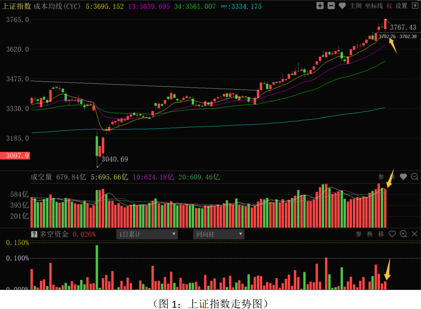Click the 584亿 volume axis label
This screenshot has width=421, height=309.
point(19,194)
